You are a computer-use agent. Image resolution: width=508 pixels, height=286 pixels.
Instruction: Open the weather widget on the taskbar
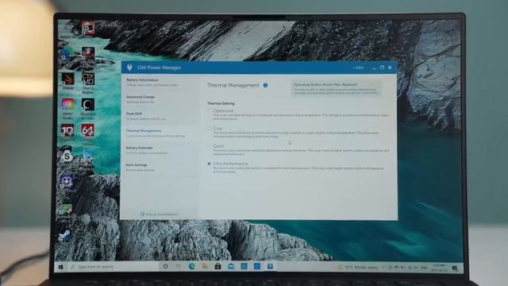357,267
